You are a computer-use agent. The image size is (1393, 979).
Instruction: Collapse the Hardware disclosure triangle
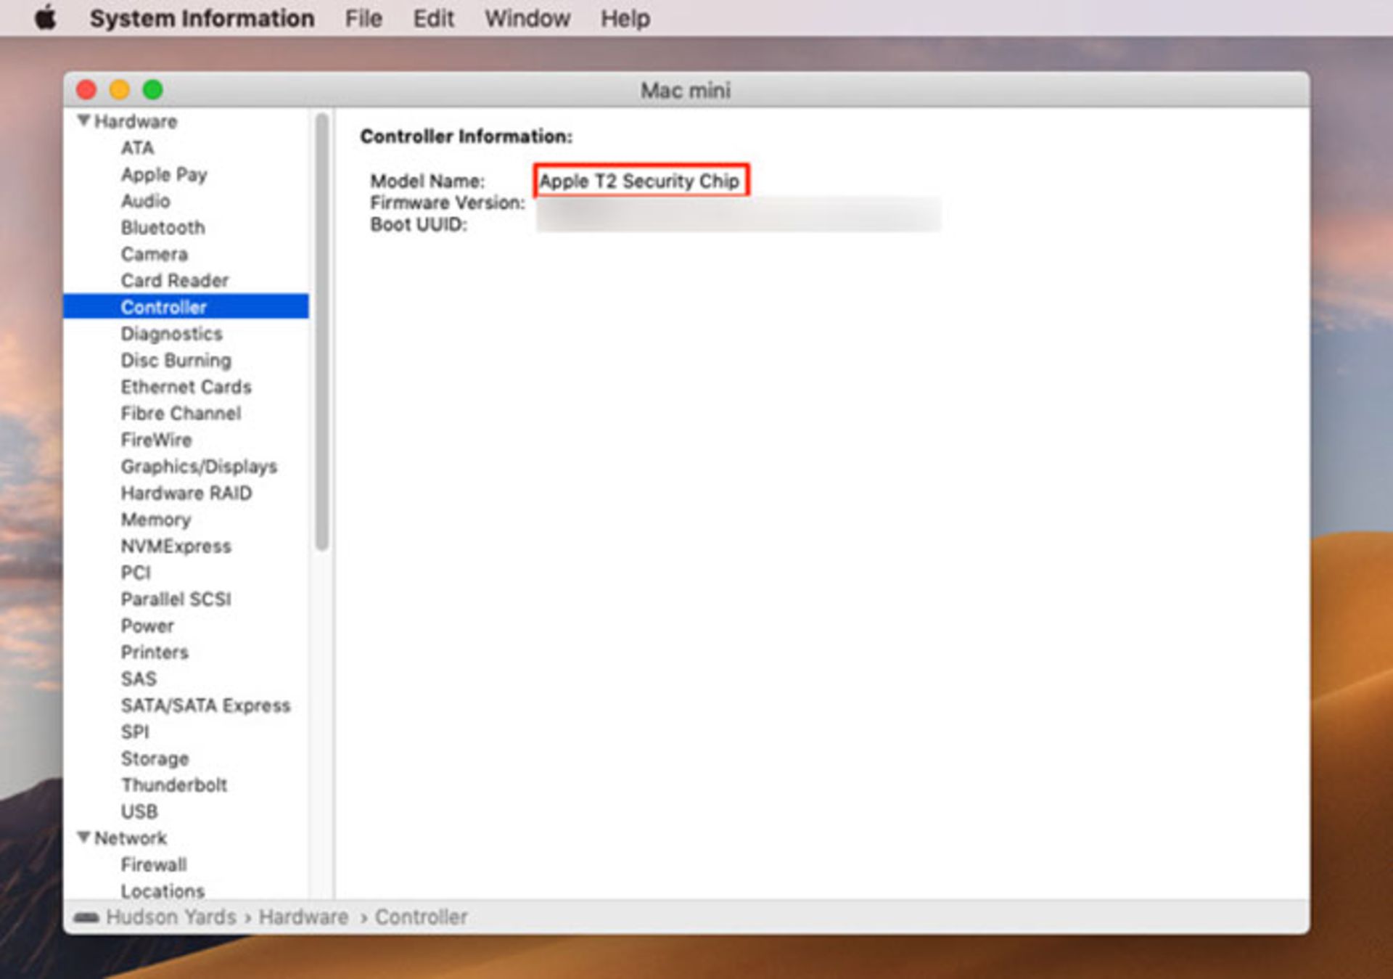pos(83,120)
